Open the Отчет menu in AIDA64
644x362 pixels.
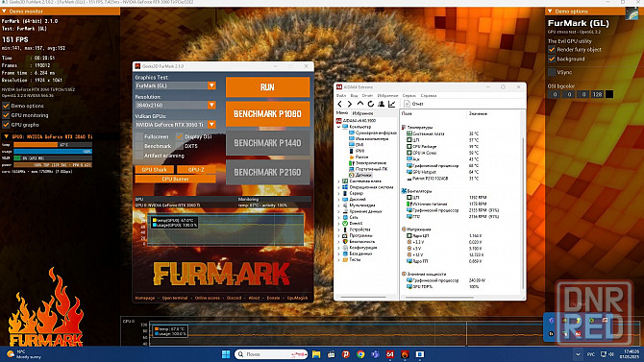(x=367, y=96)
